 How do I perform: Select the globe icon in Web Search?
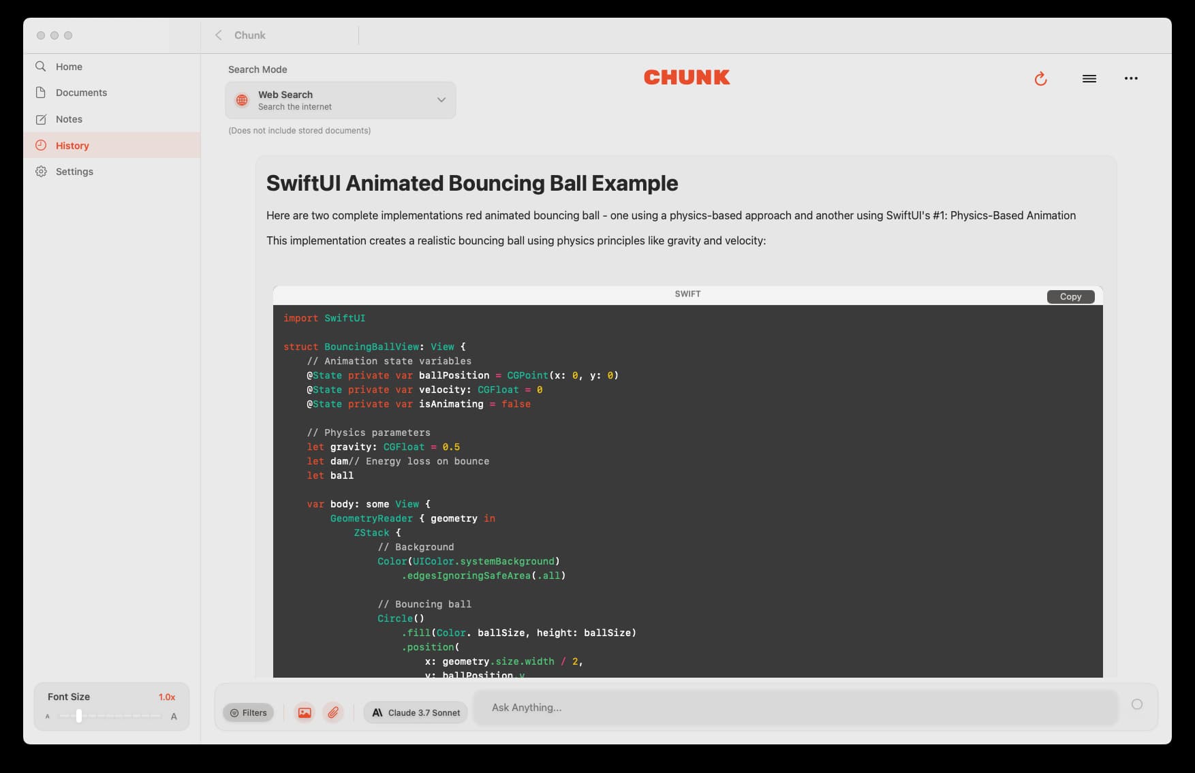coord(242,99)
